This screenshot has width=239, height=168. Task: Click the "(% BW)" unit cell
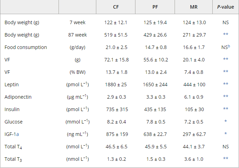[78, 72]
